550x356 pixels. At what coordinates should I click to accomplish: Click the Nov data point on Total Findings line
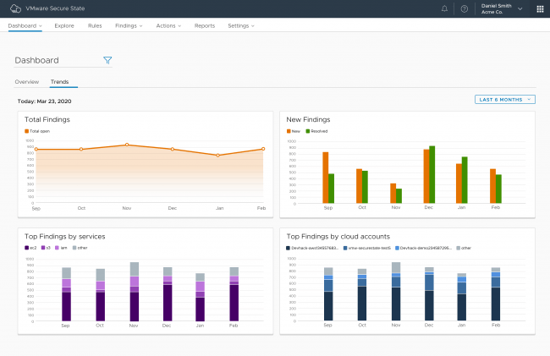(127, 145)
